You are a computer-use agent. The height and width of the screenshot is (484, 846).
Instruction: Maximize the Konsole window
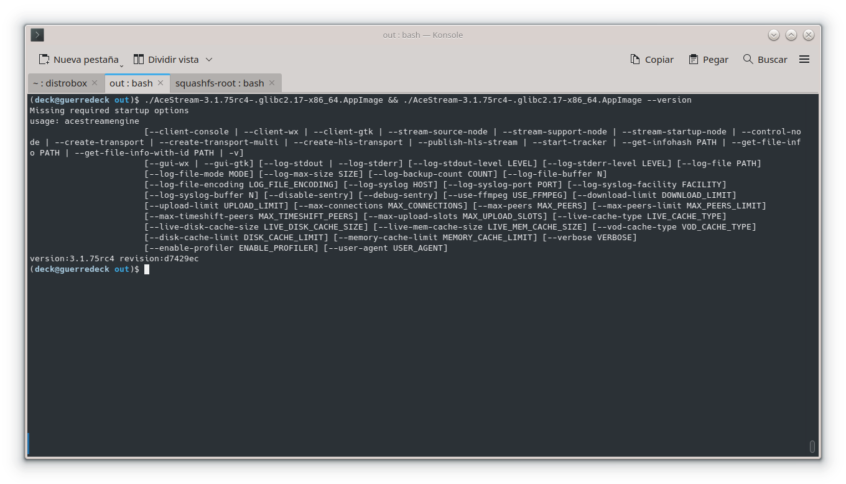point(791,35)
